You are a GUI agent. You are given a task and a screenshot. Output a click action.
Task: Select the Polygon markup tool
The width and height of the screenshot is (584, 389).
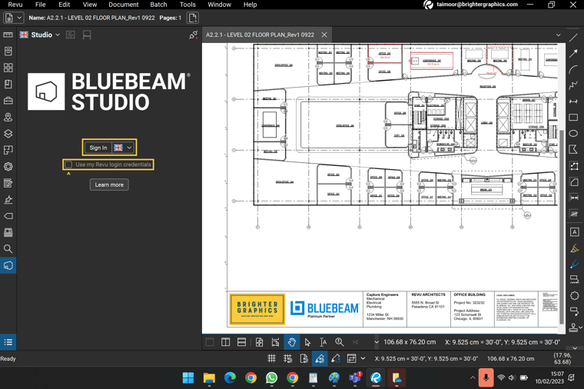coord(573,149)
